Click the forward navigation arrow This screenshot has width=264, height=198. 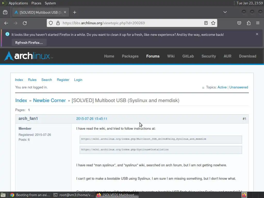pos(15,23)
